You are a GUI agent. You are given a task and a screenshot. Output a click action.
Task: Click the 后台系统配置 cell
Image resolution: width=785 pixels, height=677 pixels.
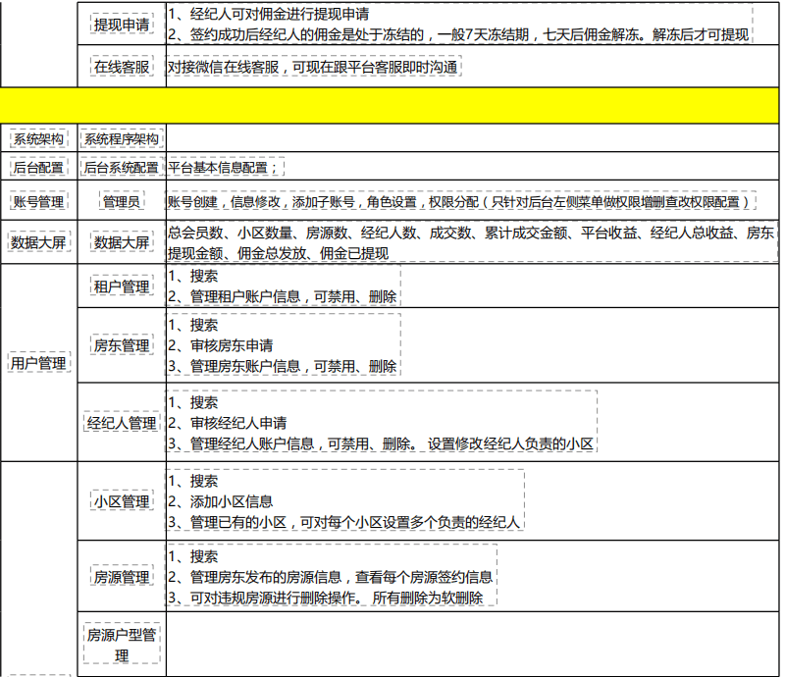click(122, 168)
